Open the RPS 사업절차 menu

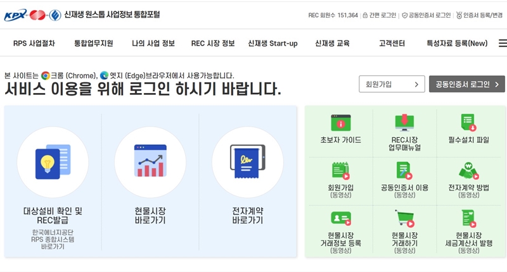34,43
